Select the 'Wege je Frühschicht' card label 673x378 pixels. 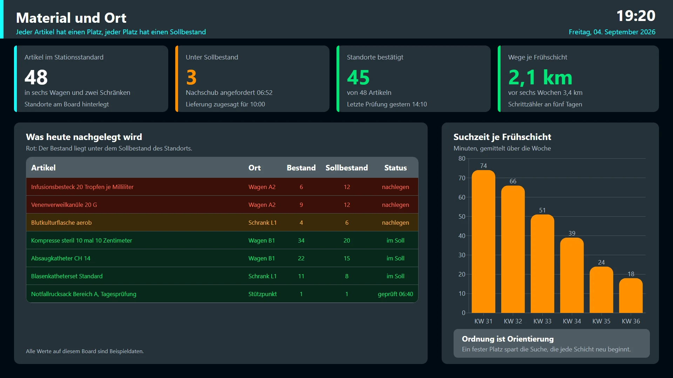click(538, 57)
